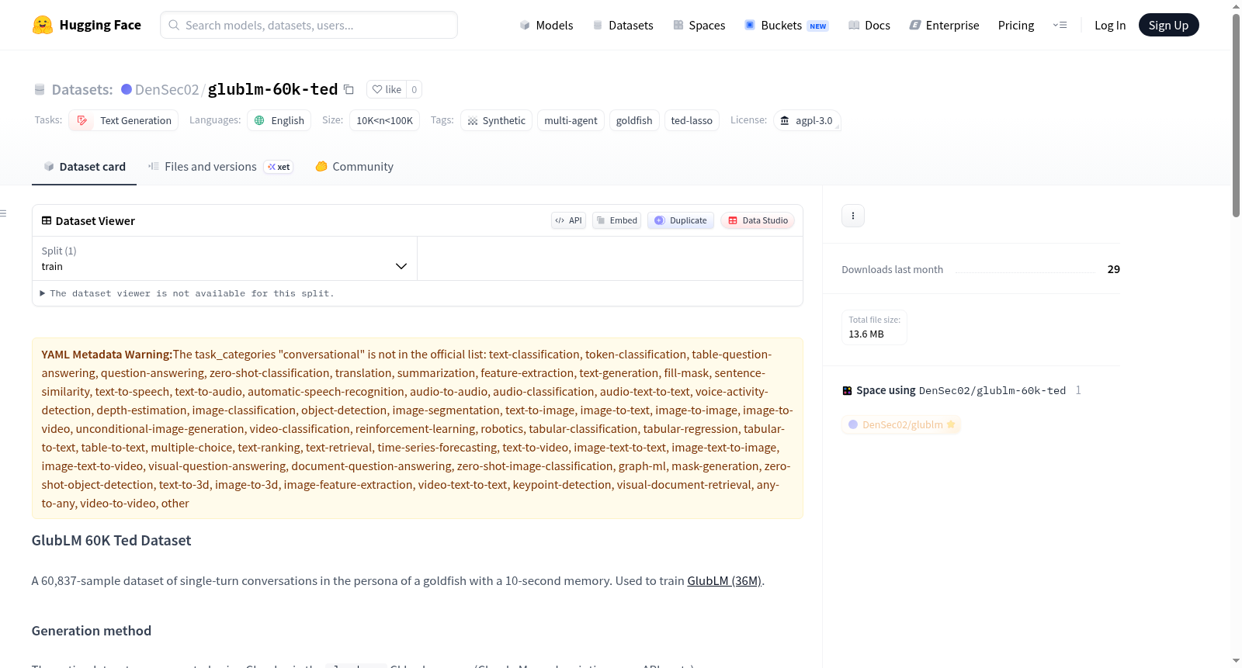The height and width of the screenshot is (668, 1242).
Task: Switch to Files and versions tab
Action: coord(220,167)
